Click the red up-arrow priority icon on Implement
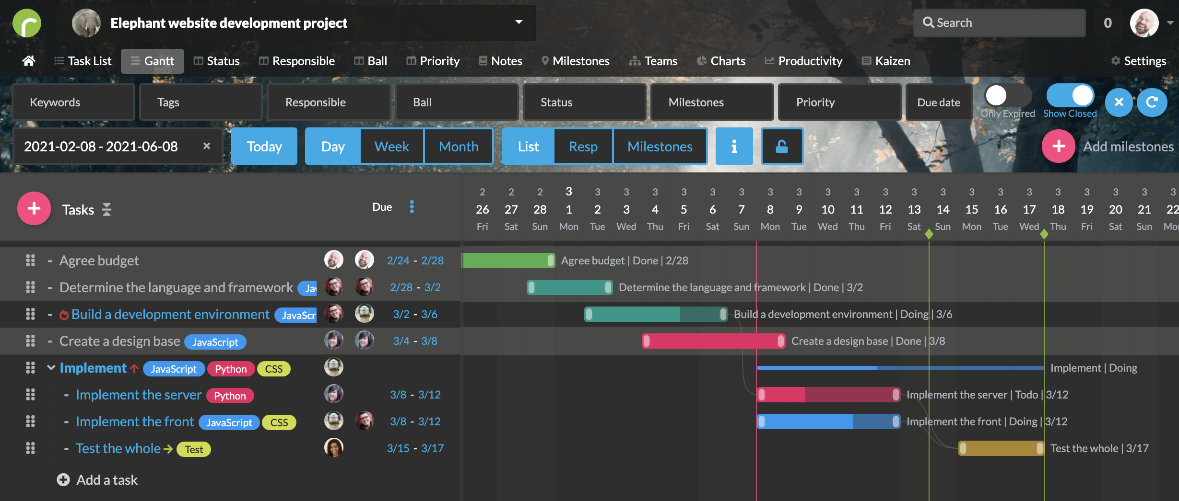 pyautogui.click(x=134, y=368)
